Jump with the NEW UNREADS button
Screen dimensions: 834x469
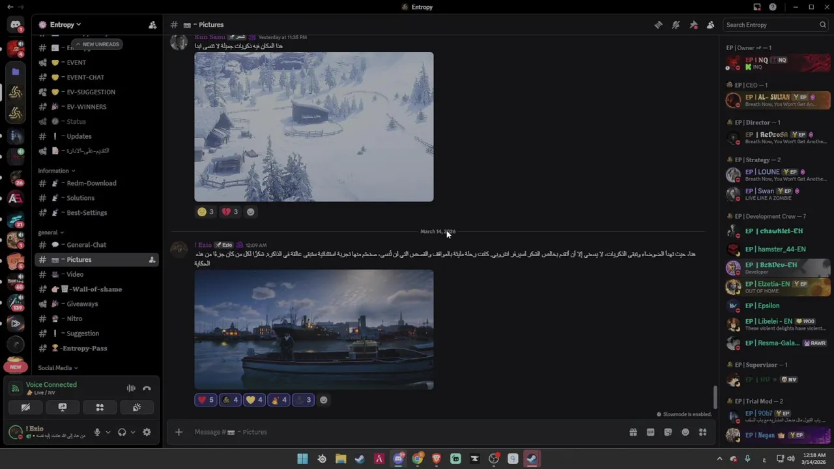click(97, 44)
